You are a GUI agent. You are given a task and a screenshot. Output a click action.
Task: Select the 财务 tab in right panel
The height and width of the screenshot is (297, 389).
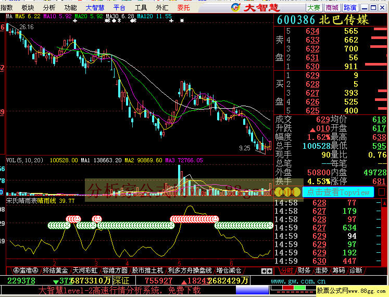[304, 270]
